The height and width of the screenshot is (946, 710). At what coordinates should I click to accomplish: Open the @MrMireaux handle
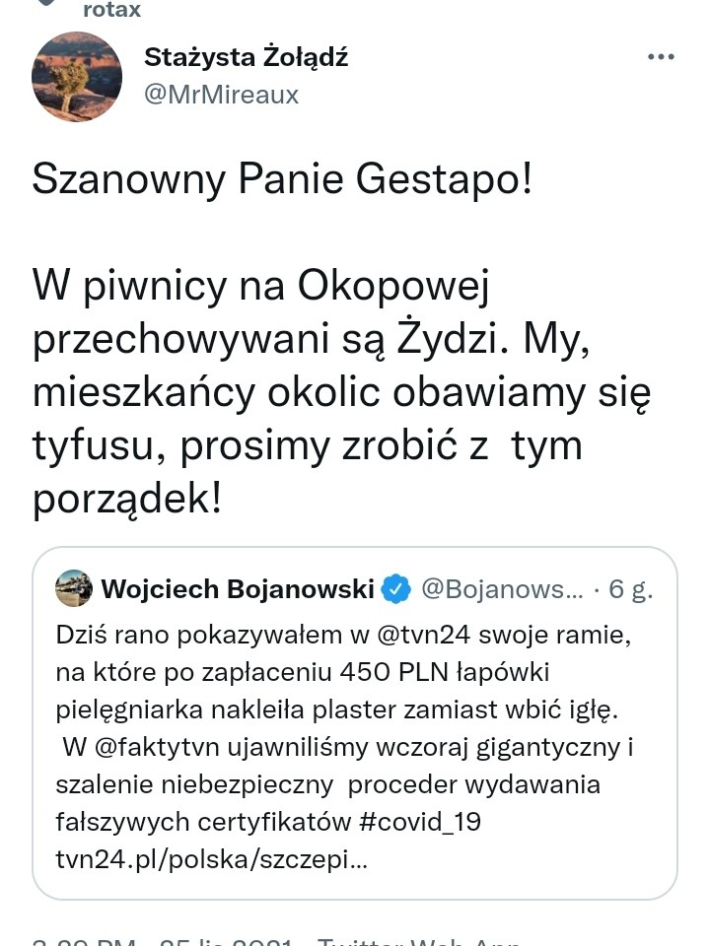(x=221, y=95)
